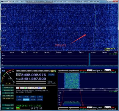119x111 pixels.
Task: Open Soundcard settings (F5)
Action: tap(8, 88)
